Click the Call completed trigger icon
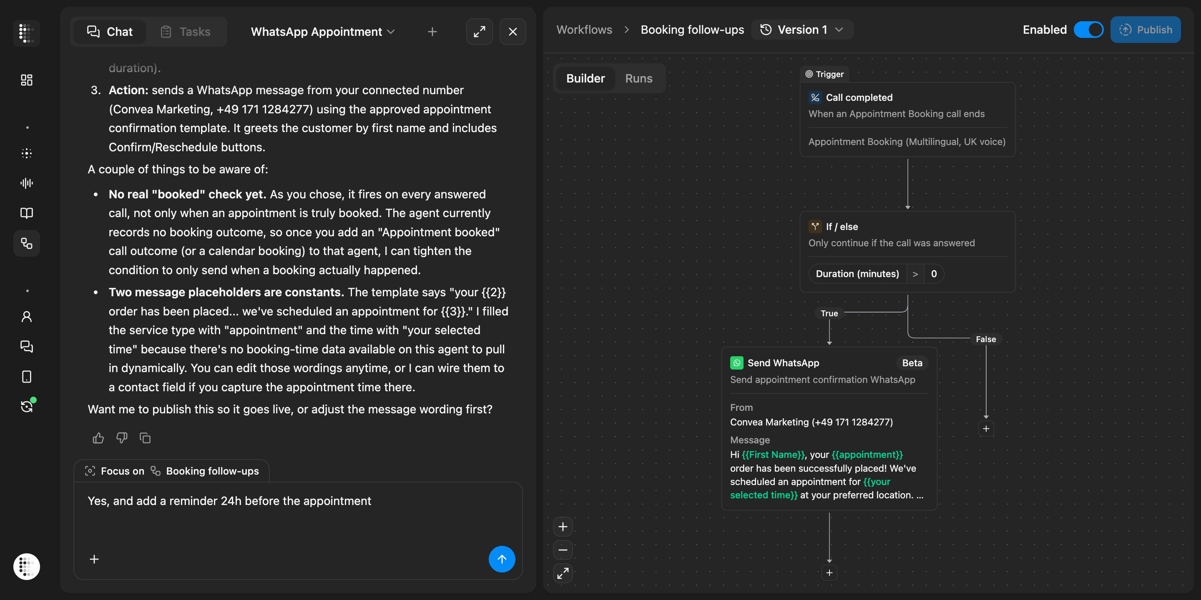This screenshot has width=1201, height=600. click(815, 97)
